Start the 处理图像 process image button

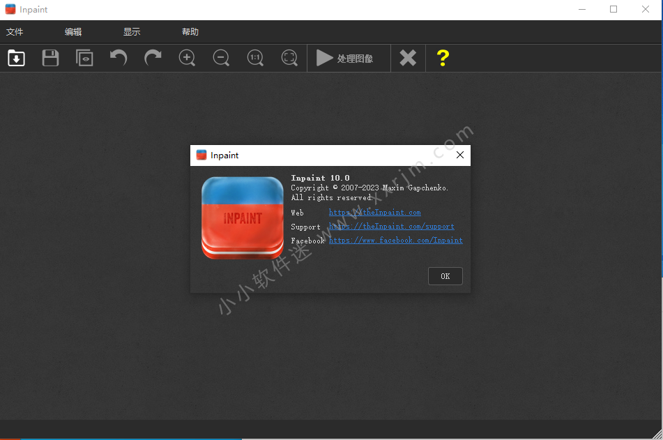click(x=349, y=58)
